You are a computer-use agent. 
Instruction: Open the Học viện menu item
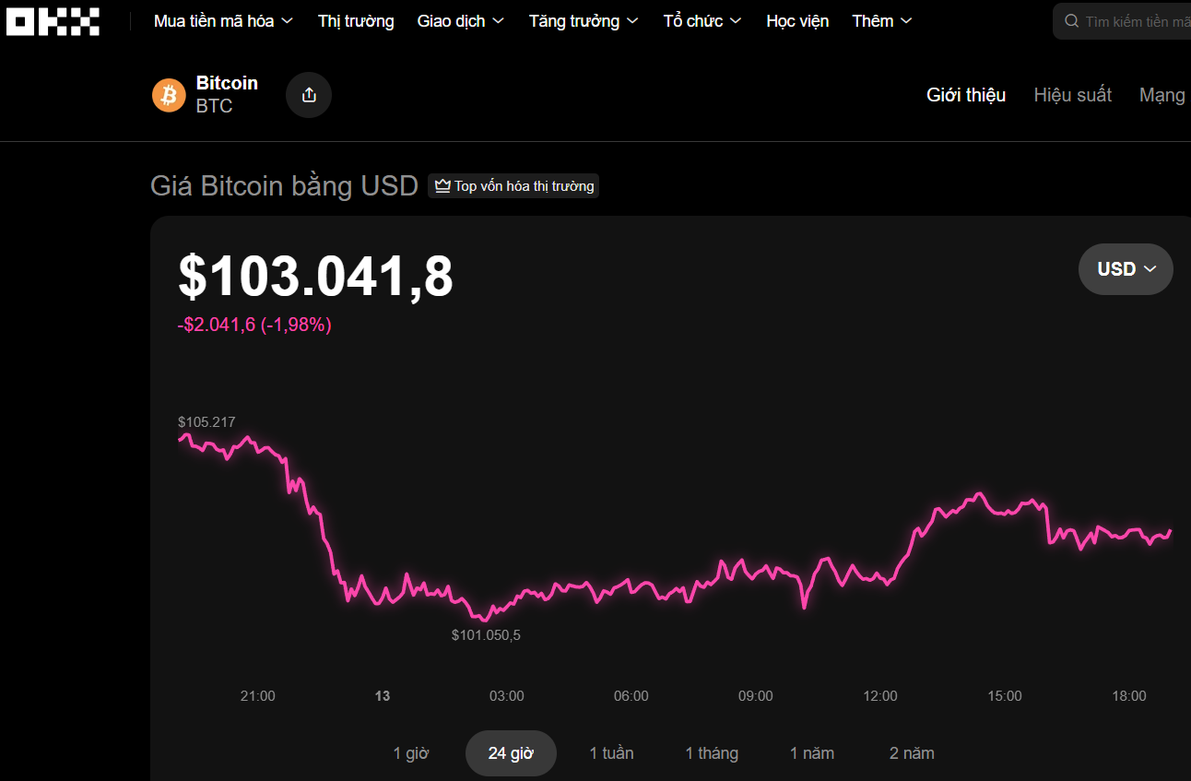click(x=796, y=20)
